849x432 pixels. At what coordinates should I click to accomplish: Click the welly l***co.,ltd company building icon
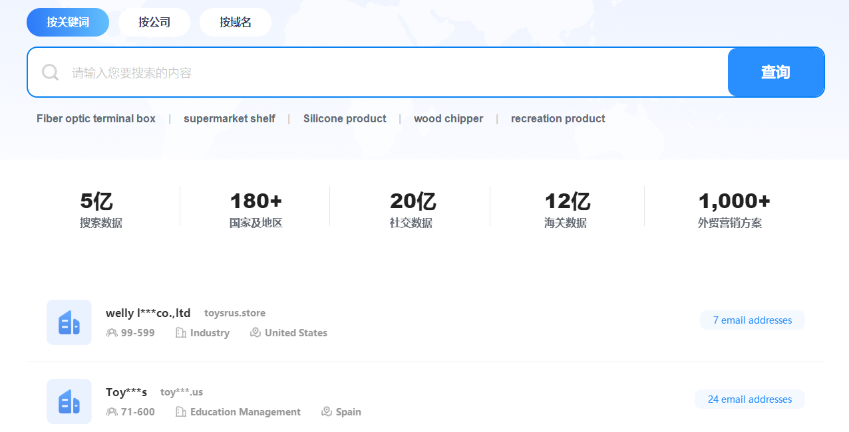click(x=69, y=322)
